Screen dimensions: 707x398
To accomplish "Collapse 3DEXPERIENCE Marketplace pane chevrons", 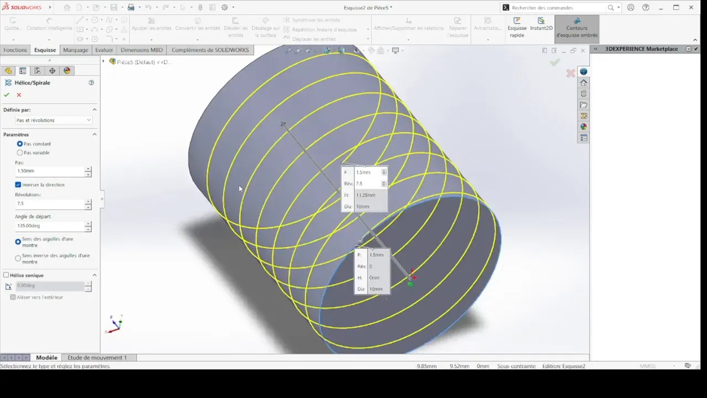I will (595, 49).
